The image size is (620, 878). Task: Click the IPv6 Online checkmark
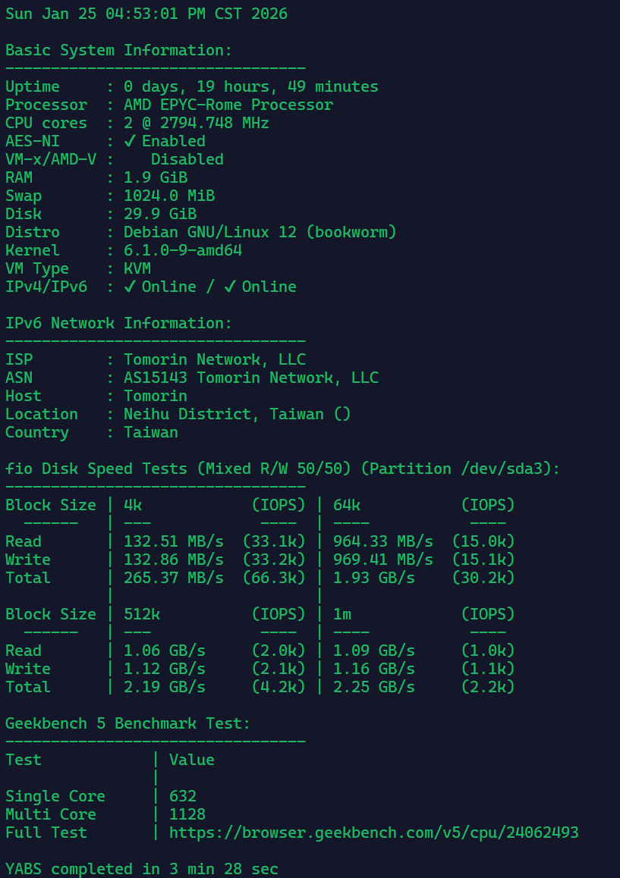tap(231, 287)
